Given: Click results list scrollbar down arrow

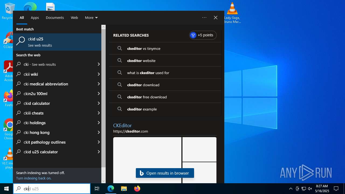Looking at the screenshot, I should pyautogui.click(x=103, y=181).
